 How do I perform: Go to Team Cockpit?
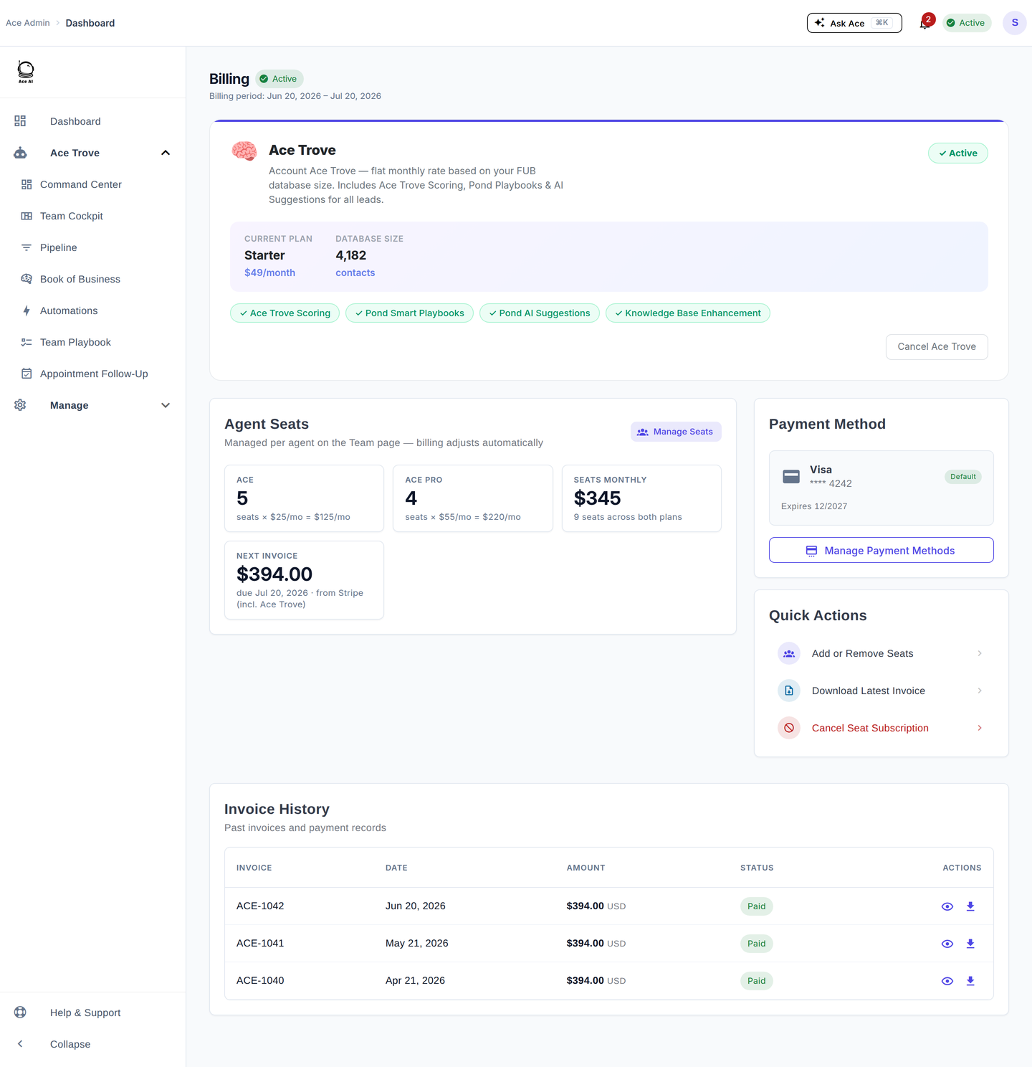[72, 216]
